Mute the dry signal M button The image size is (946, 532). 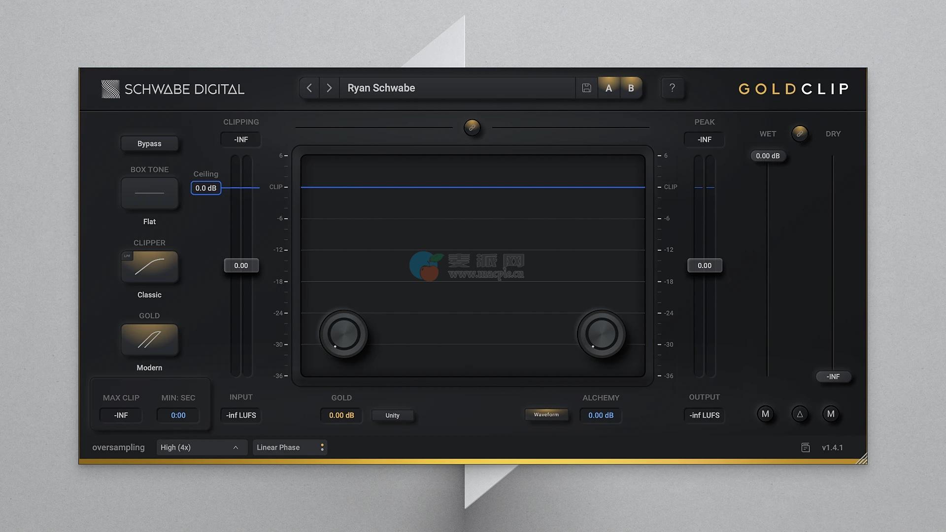[x=831, y=414]
